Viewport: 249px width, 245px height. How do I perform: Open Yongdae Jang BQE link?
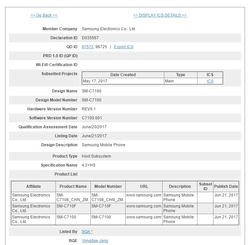[95, 241]
